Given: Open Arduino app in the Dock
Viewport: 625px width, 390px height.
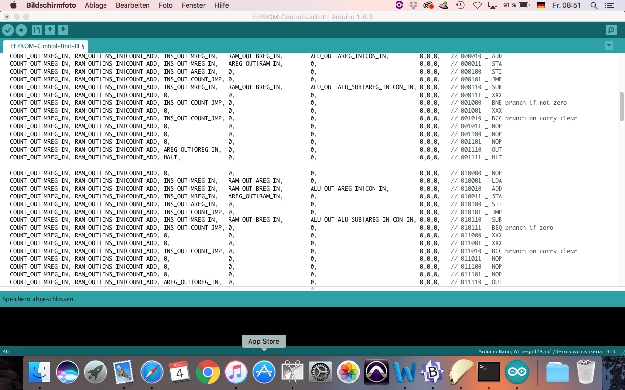Looking at the screenshot, I should (x=517, y=373).
